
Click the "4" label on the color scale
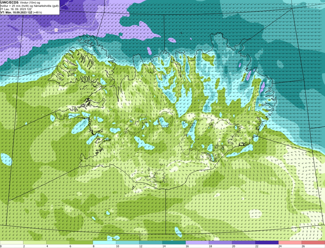tap(47, 246)
